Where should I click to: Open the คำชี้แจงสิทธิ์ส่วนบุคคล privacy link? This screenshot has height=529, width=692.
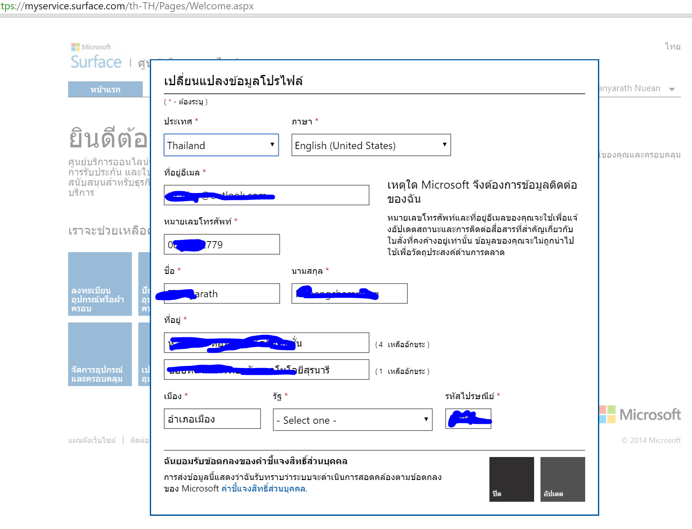tap(263, 489)
